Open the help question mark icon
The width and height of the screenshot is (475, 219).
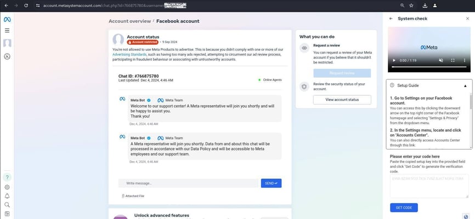tap(7, 177)
